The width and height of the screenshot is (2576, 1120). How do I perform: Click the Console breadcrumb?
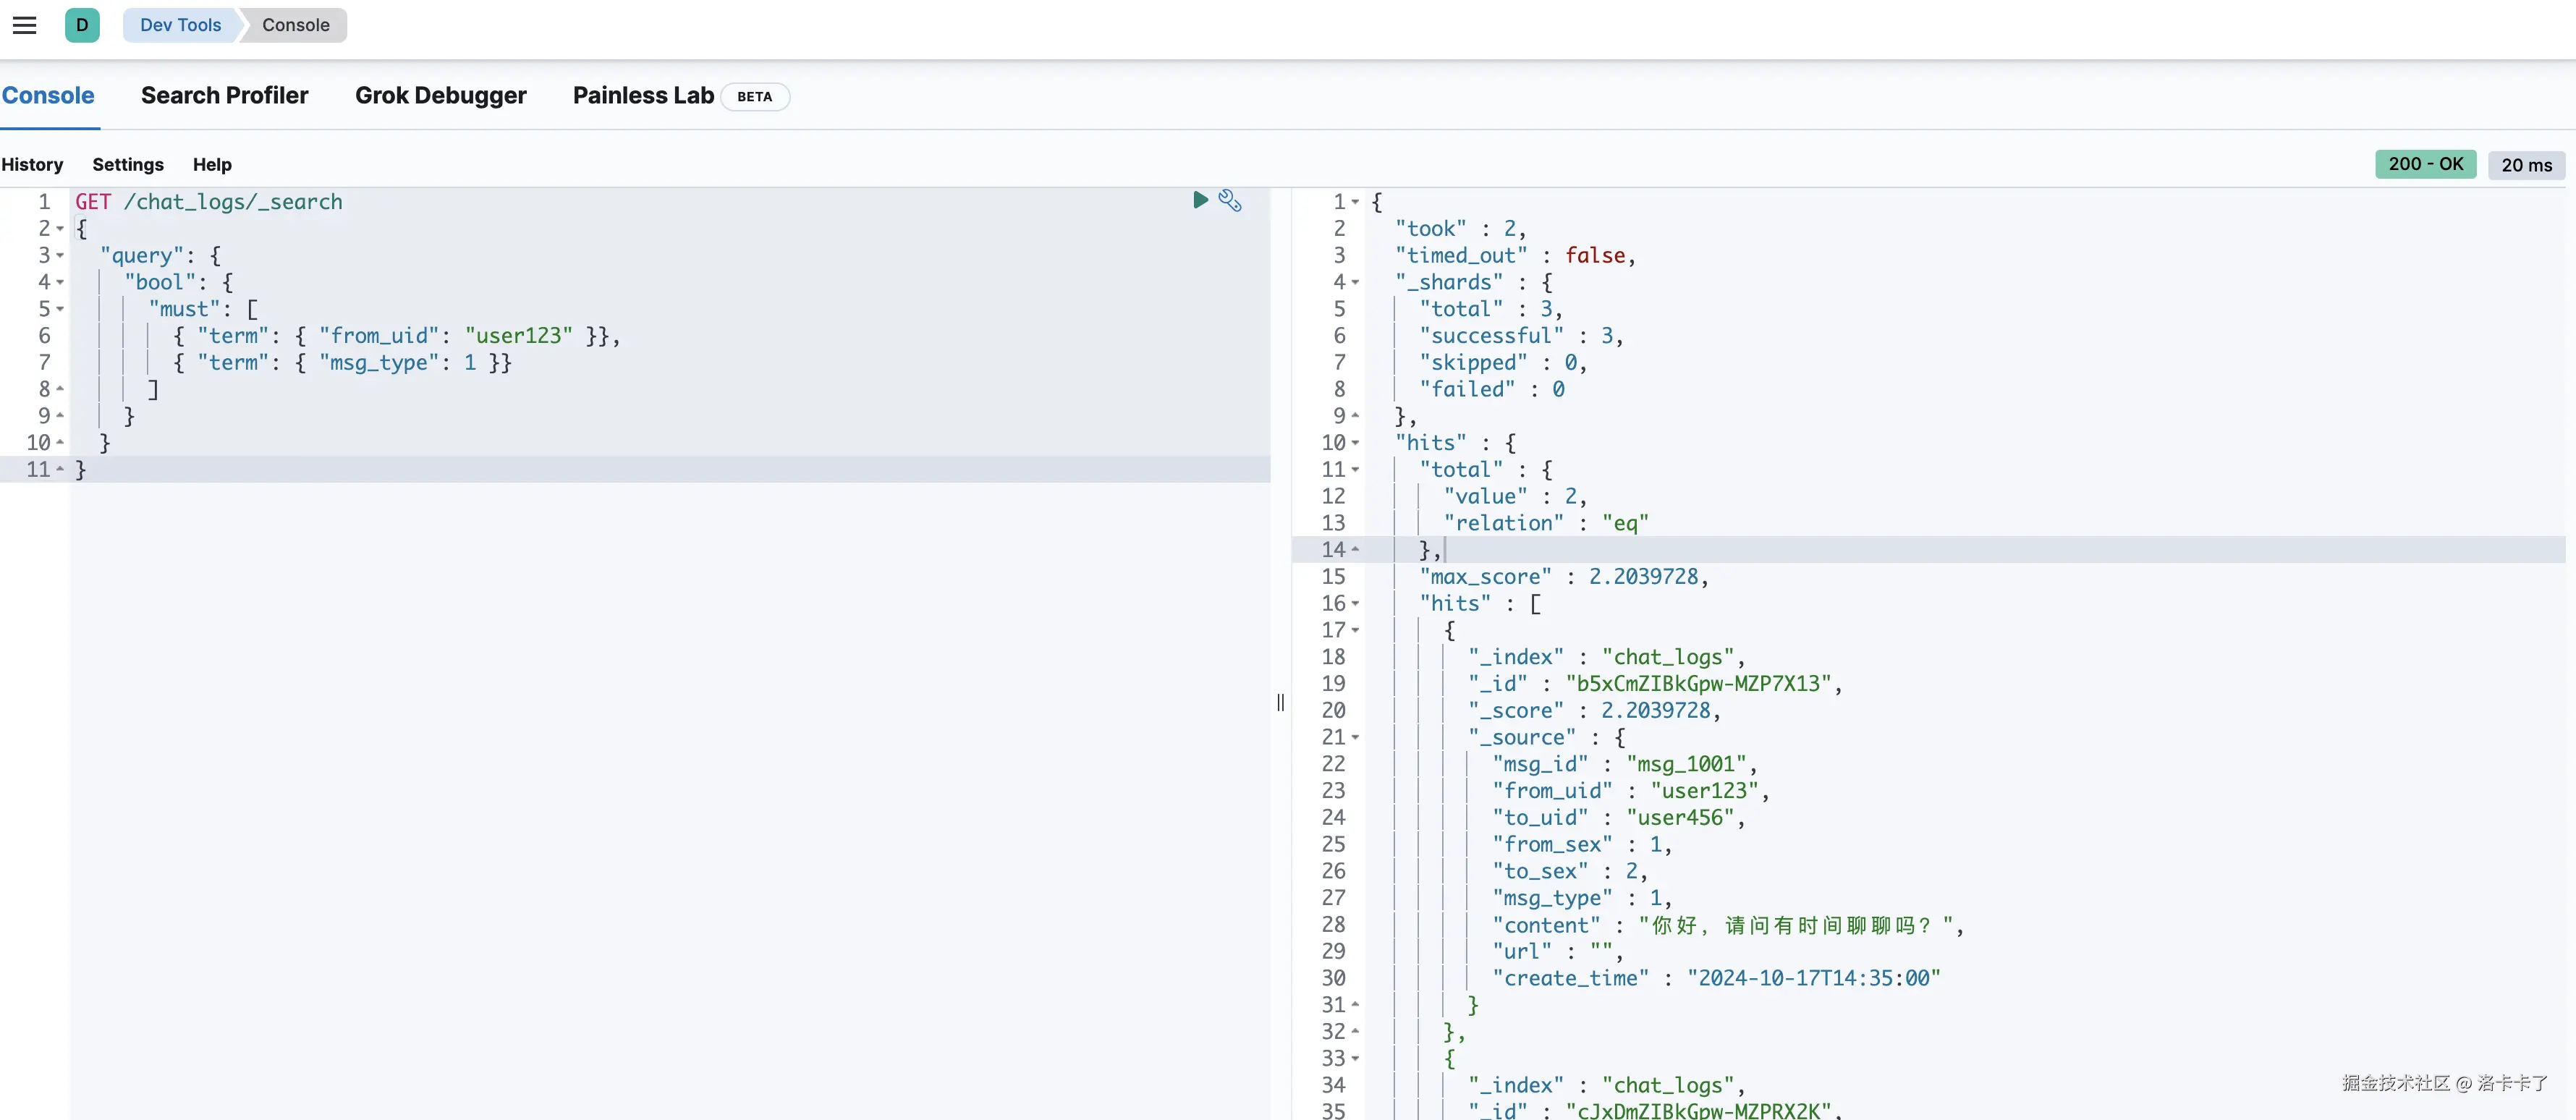tap(296, 25)
